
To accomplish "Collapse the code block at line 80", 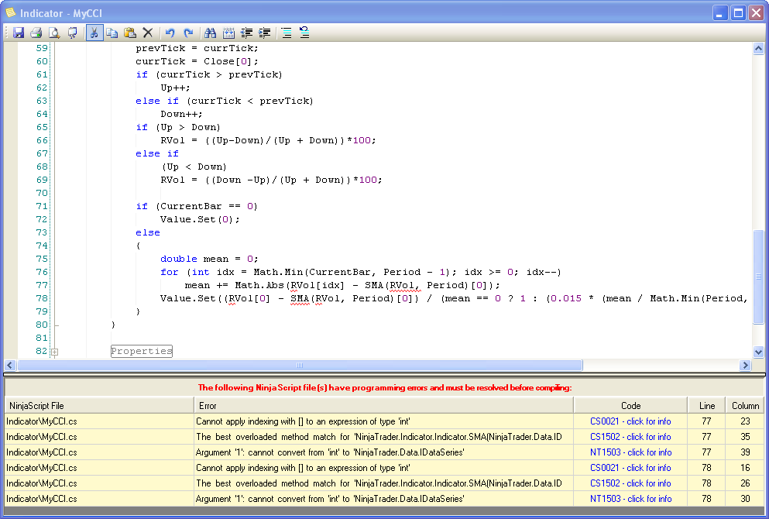I will (54, 325).
